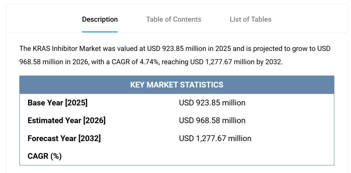Click the Forecast Year [2032] row label
The width and height of the screenshot is (351, 173).
coord(64,139)
